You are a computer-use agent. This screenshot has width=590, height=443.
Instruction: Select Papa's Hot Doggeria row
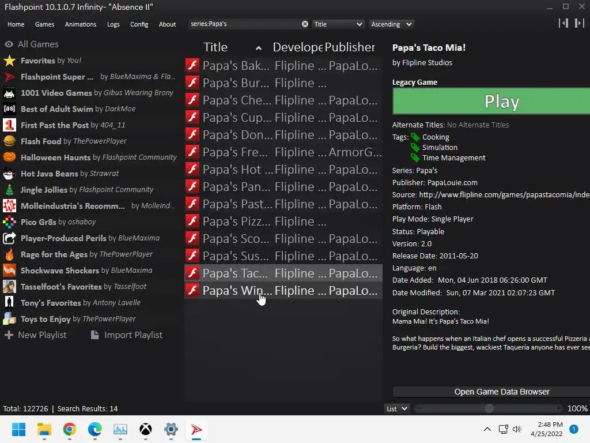tap(283, 170)
